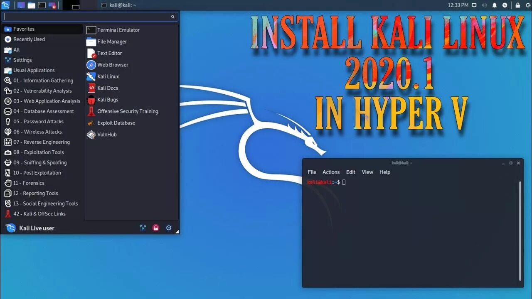
Task: Open the Exploit Database favorite
Action: tap(132, 123)
